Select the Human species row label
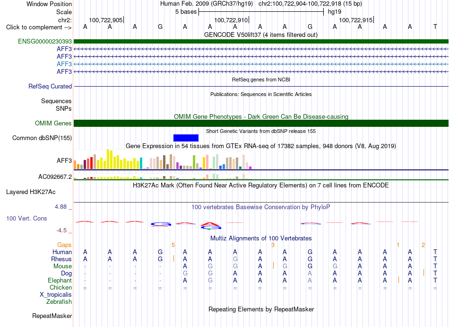This screenshot has width=449, height=327. (x=62, y=252)
